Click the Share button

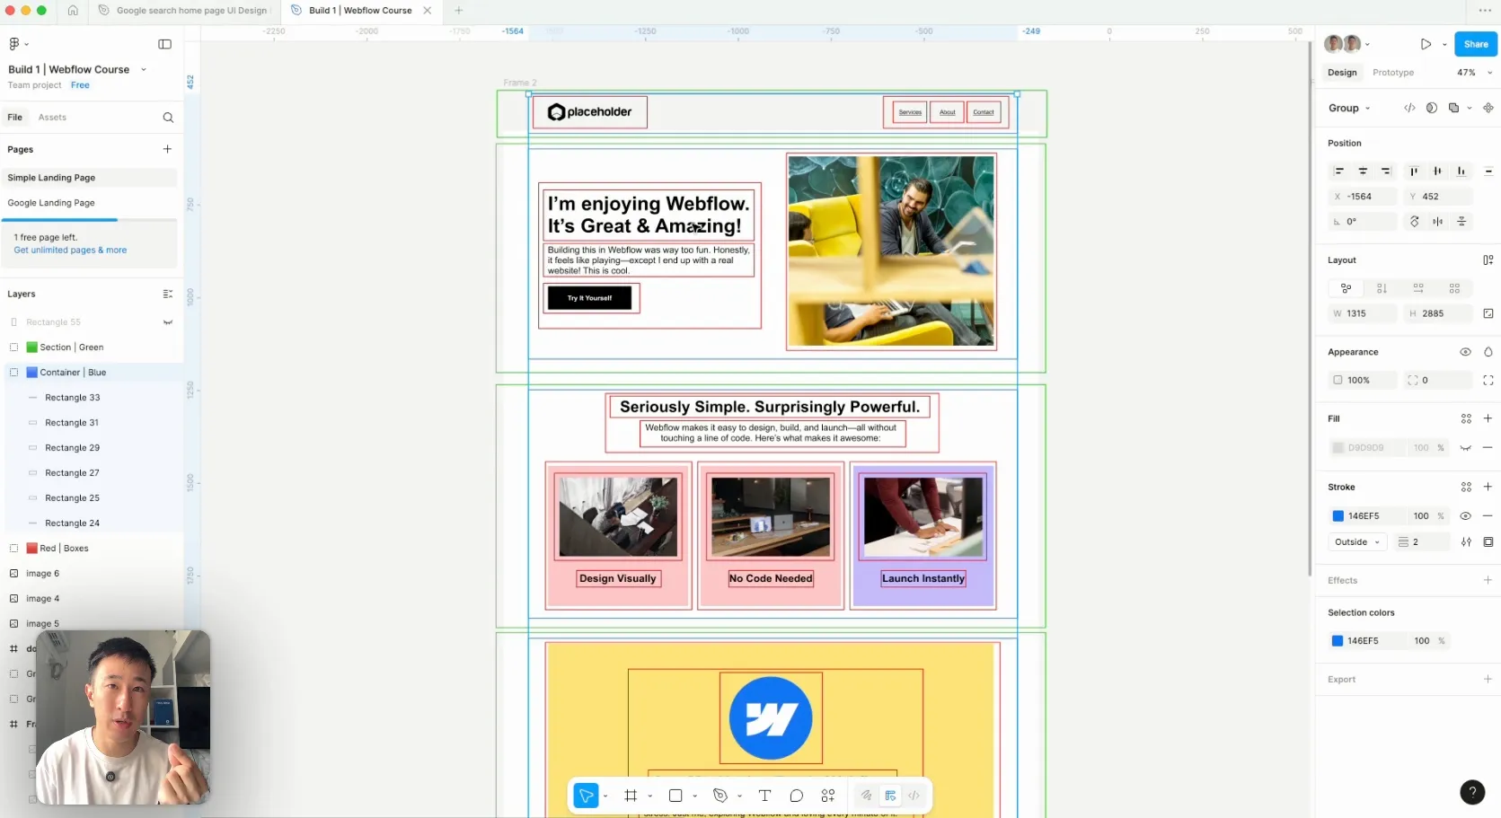point(1476,44)
